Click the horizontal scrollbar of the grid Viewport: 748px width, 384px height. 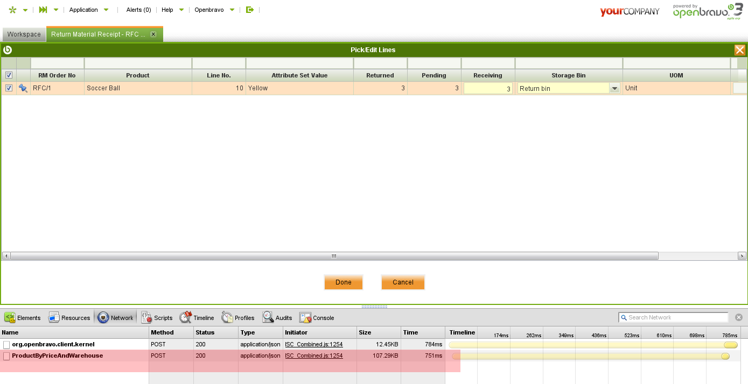click(x=334, y=256)
